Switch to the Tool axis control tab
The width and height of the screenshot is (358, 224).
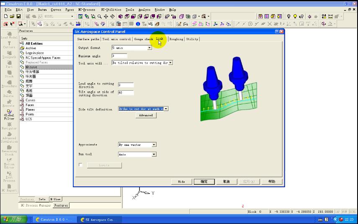[x=117, y=39]
